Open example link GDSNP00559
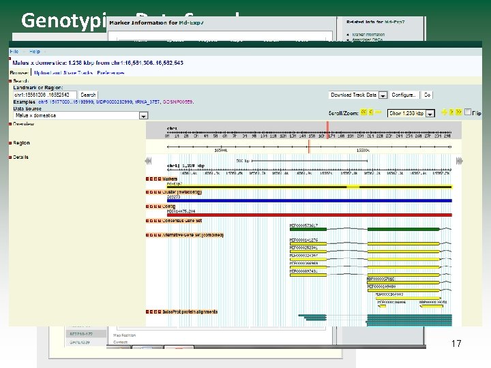 pos(177,102)
